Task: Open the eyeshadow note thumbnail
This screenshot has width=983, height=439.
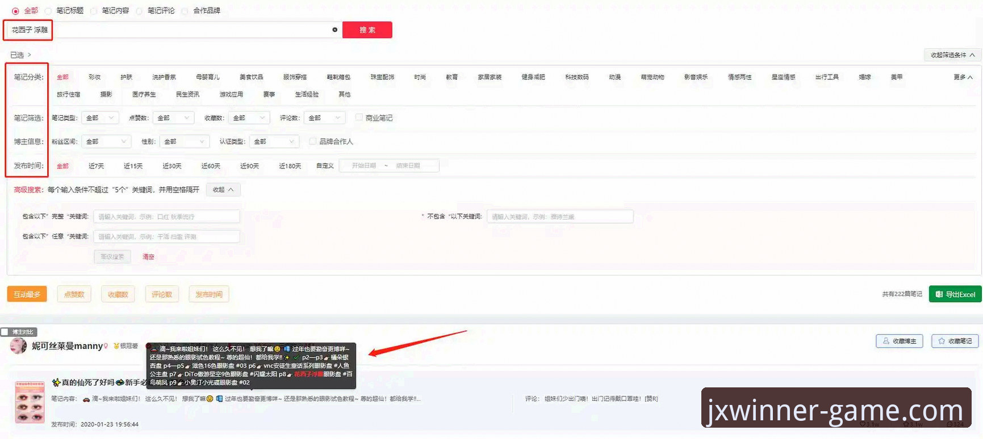Action: pos(30,402)
